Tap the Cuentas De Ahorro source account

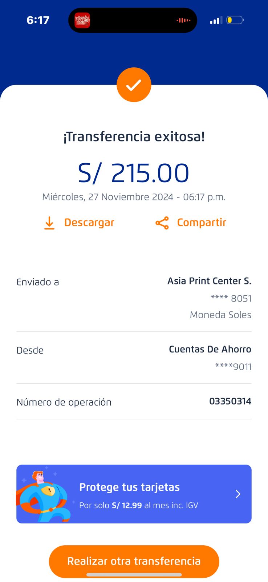210,349
